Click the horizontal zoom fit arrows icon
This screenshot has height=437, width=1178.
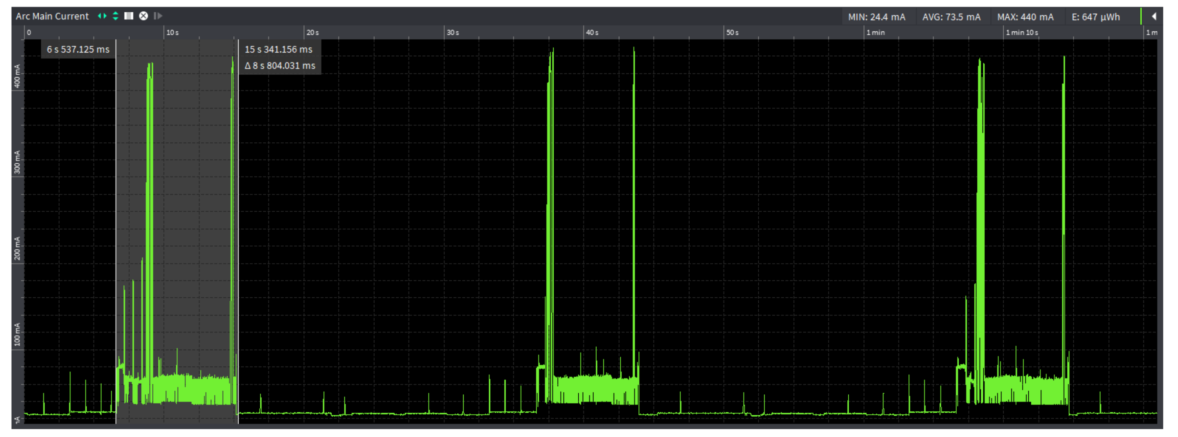(102, 16)
